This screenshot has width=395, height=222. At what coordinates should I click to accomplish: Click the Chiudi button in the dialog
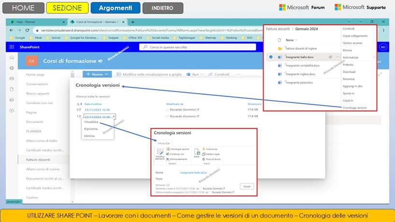tap(247, 186)
